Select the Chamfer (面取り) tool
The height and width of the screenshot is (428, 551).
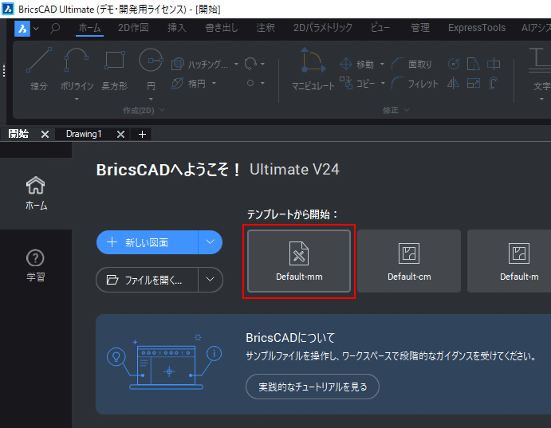(x=411, y=65)
